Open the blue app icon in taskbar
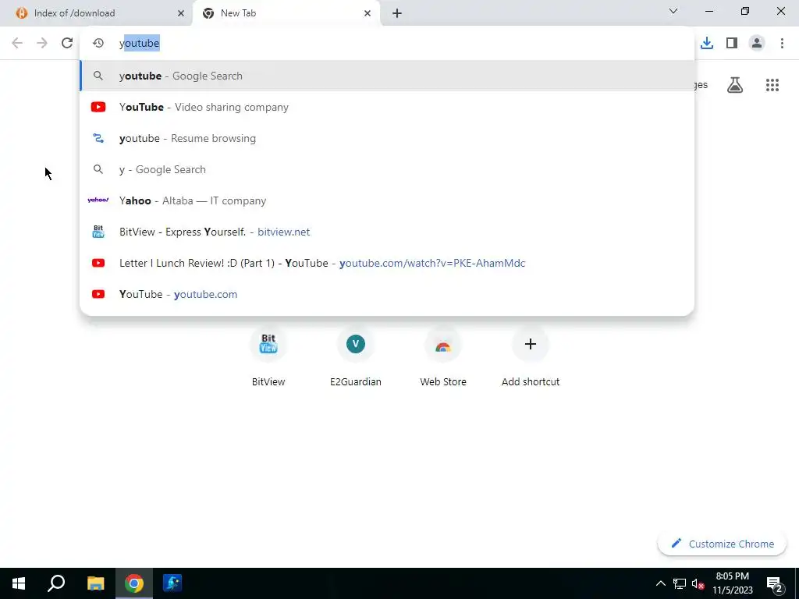Screen dimensions: 799x599 [x=172, y=583]
